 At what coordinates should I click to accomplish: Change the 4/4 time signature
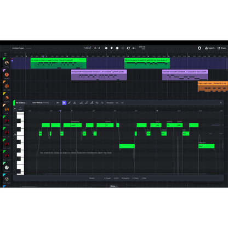click(x=97, y=48)
